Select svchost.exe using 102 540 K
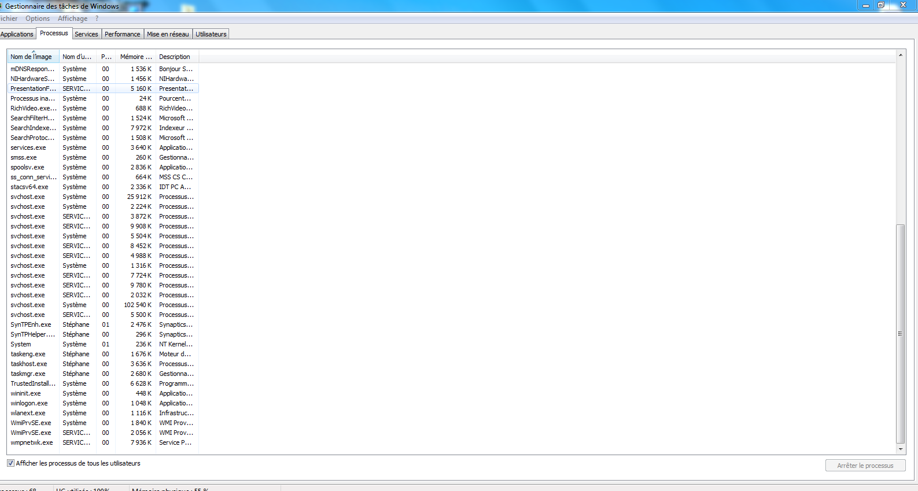Image resolution: width=918 pixels, height=491 pixels. coord(103,305)
